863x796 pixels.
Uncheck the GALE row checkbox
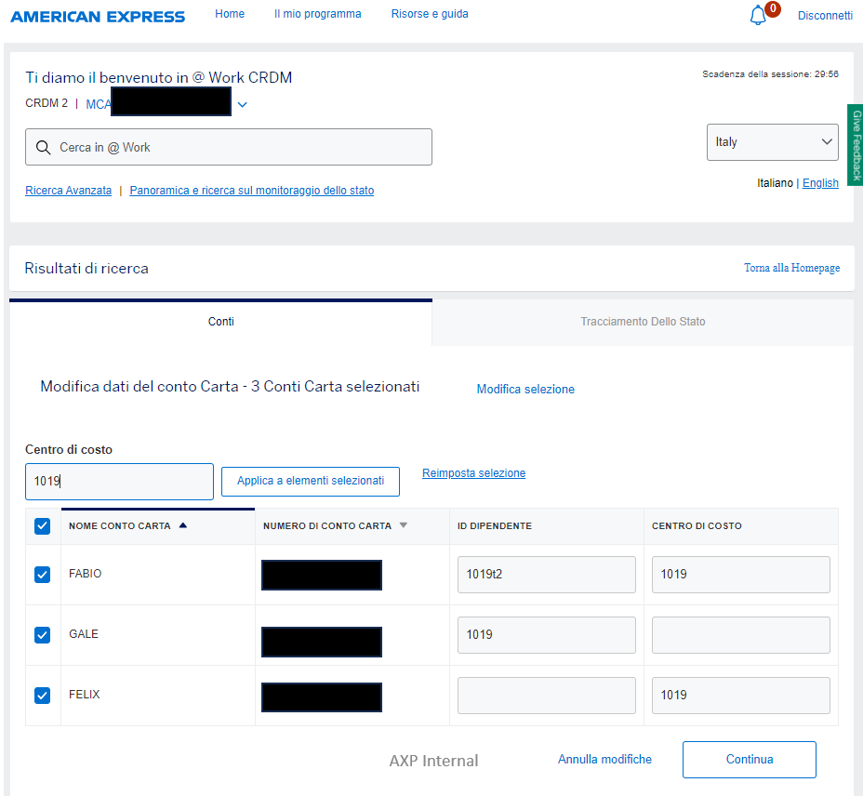(42, 635)
